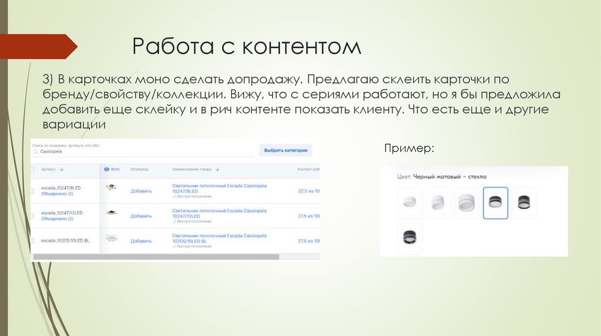Sort by the Артикул column arrow
This screenshot has height=336, width=601.
tap(62, 169)
